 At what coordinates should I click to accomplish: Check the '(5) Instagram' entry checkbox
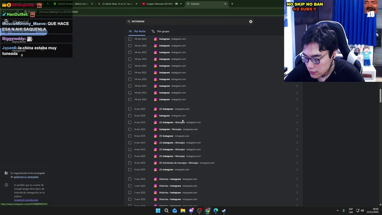[x=130, y=170]
